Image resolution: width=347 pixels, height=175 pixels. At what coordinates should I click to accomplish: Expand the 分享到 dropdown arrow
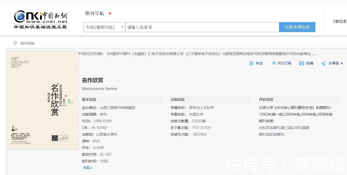(x=342, y=63)
